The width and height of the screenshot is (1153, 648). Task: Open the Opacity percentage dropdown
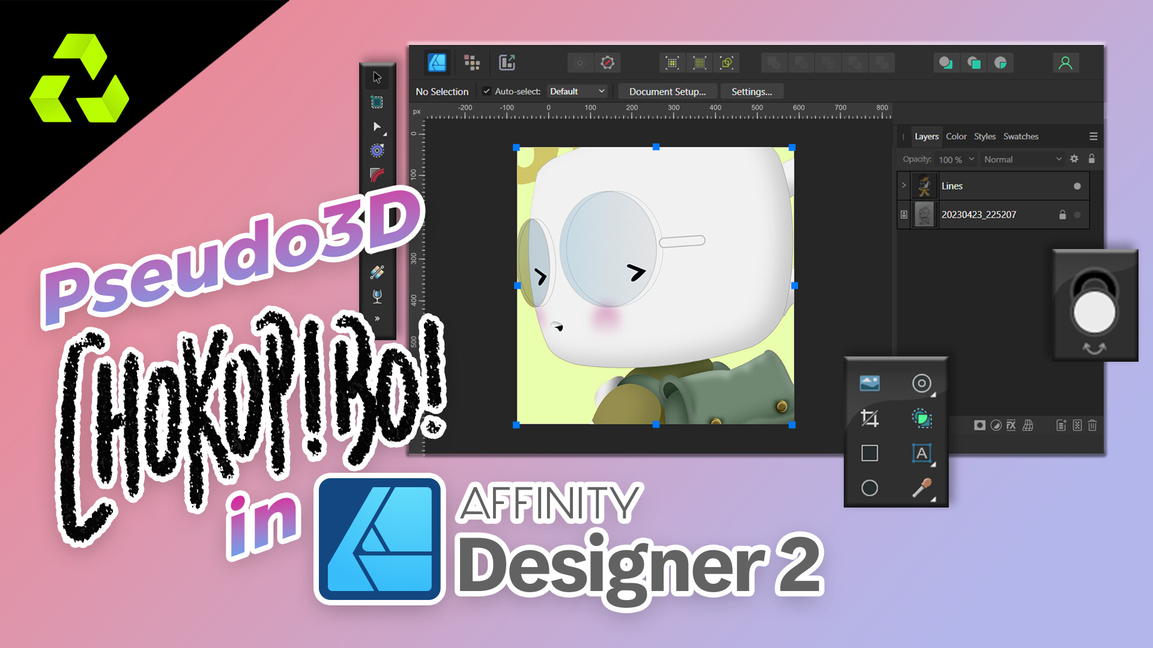coord(955,160)
